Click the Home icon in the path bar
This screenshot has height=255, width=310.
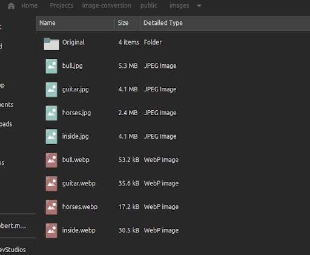click(12, 6)
